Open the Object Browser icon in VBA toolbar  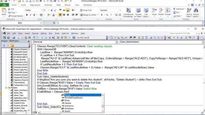65,38
